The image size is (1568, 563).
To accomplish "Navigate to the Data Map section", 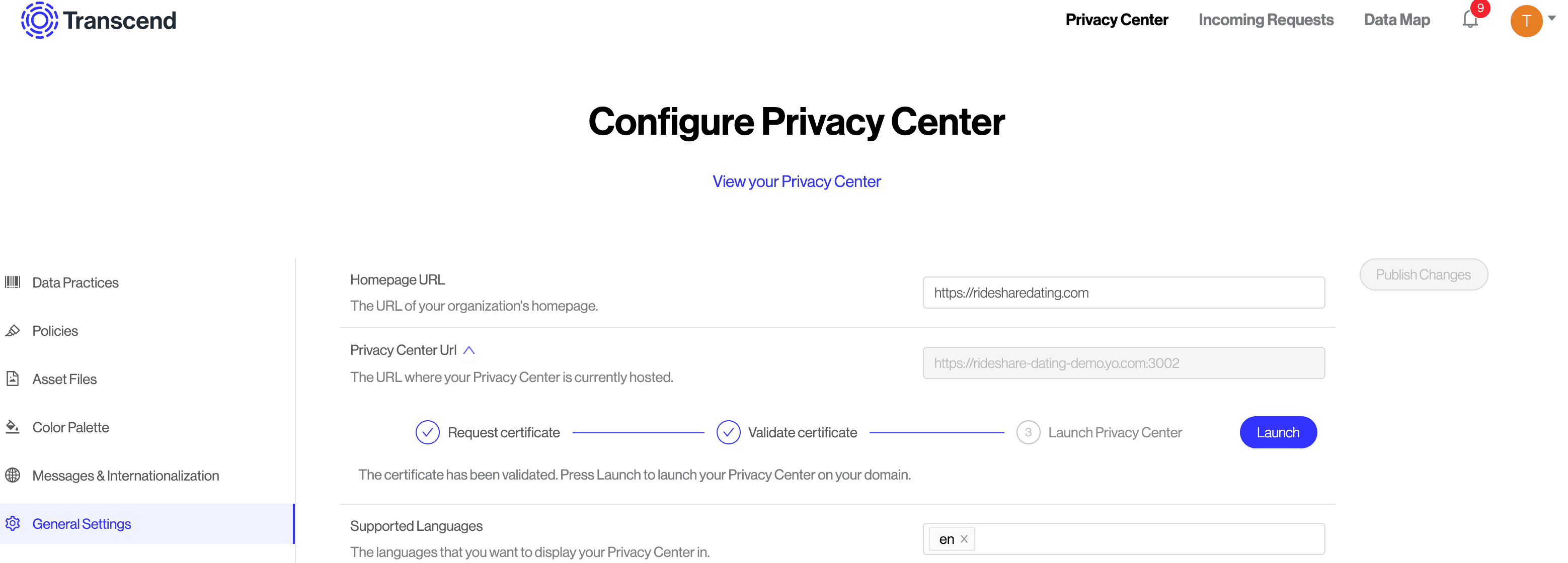I will [x=1396, y=20].
